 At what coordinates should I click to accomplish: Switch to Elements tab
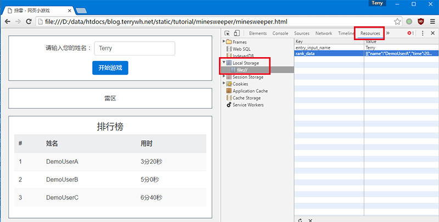click(258, 34)
